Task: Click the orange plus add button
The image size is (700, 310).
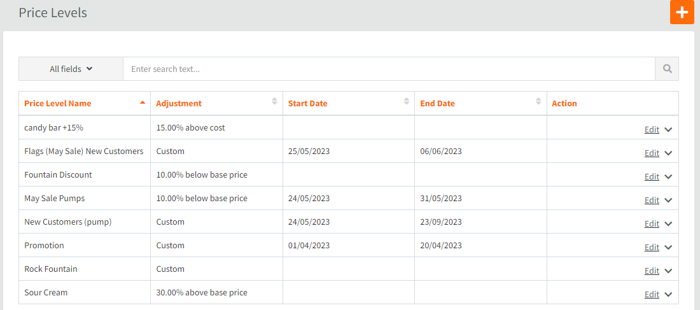Action: pyautogui.click(x=682, y=12)
